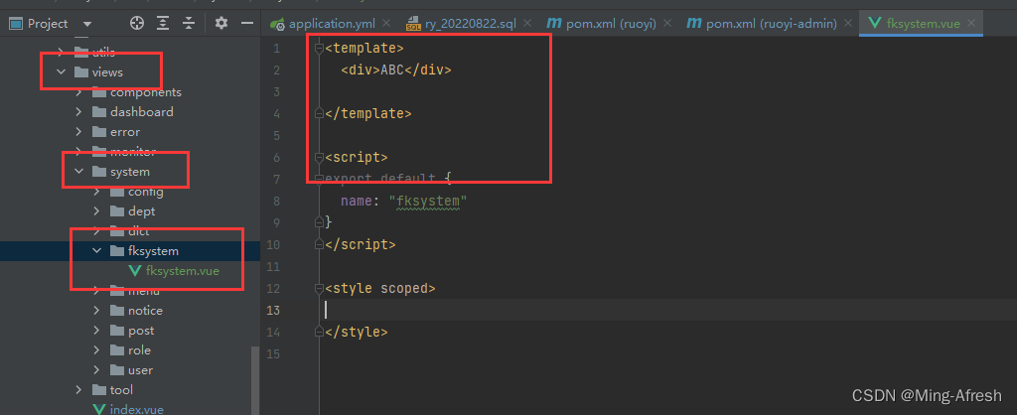Collapse the system folder arrow
Viewport: 1017px width, 415px height.
tap(79, 172)
